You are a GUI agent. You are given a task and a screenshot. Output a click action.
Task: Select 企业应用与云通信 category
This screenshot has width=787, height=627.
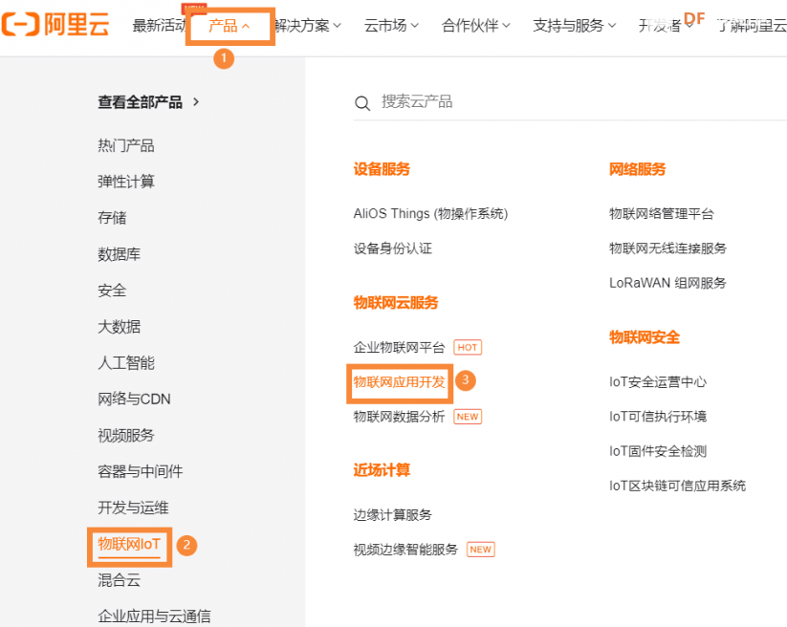(154, 616)
